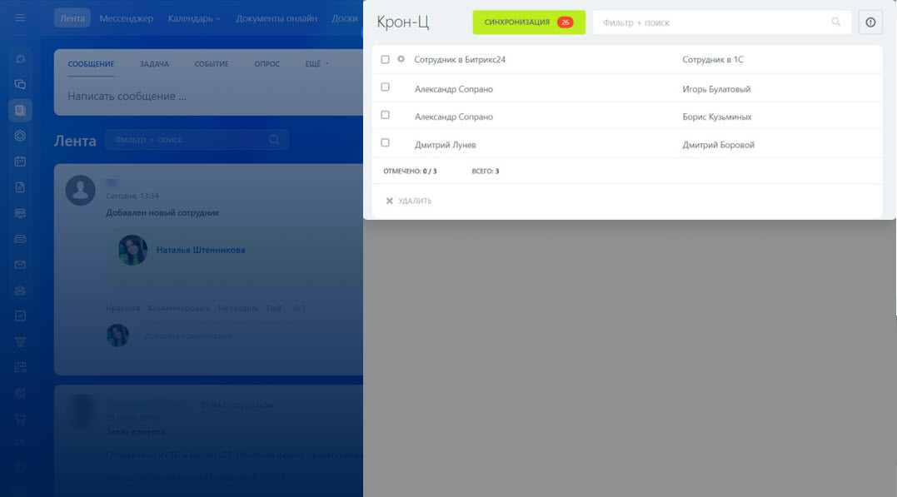The image size is (897, 497).
Task: Expand the ЕЩЁ dropdown in post form
Action: (317, 64)
